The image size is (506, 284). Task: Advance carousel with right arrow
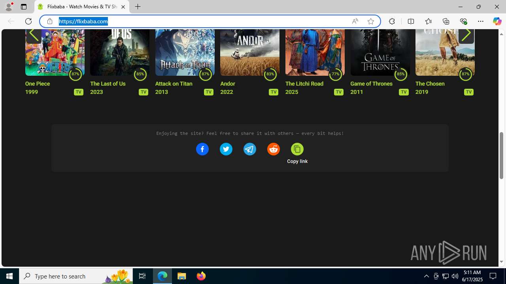tap(466, 35)
